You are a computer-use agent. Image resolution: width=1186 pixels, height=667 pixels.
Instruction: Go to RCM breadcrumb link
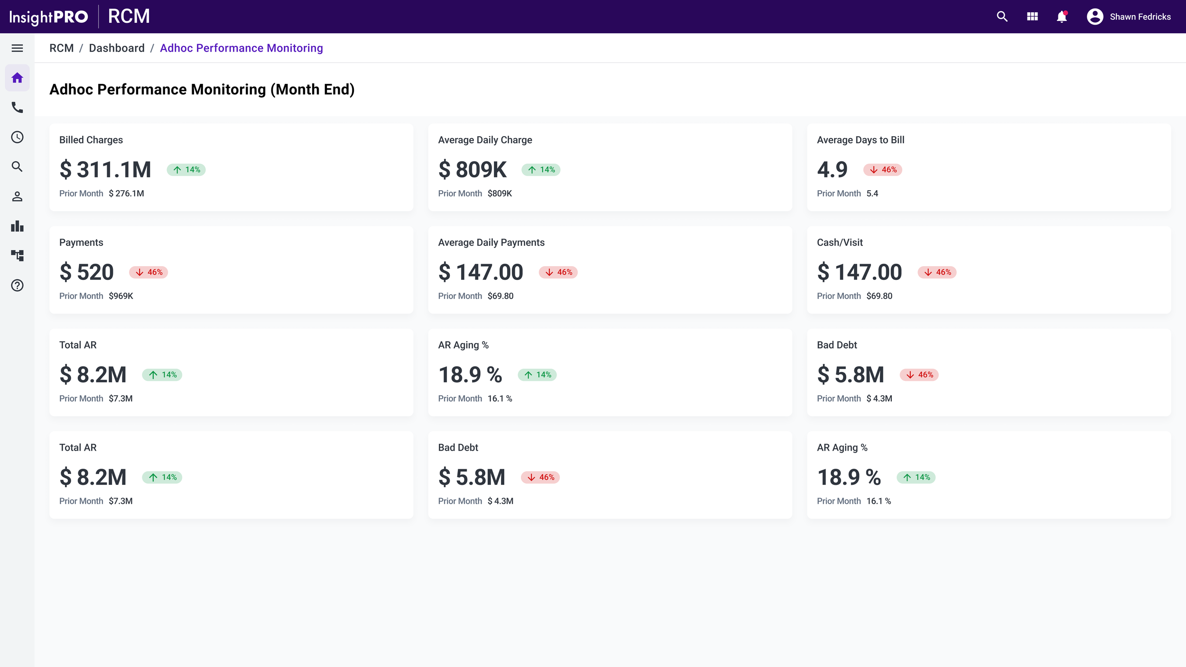pos(61,48)
